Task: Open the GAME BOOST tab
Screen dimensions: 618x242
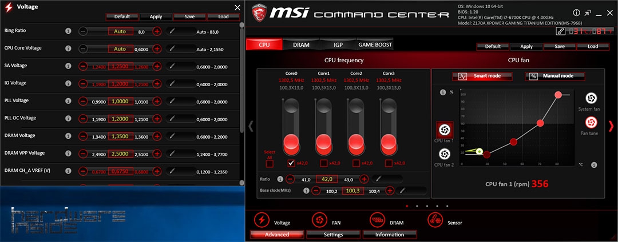Action: coord(375,45)
